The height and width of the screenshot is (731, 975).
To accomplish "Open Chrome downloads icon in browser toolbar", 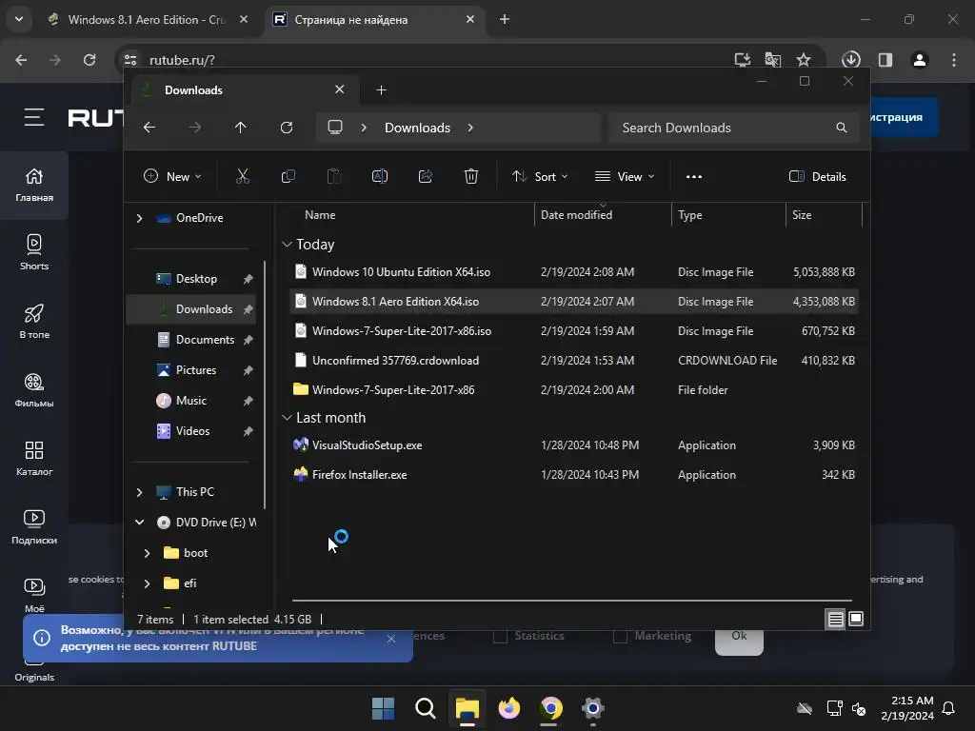I will 850,60.
